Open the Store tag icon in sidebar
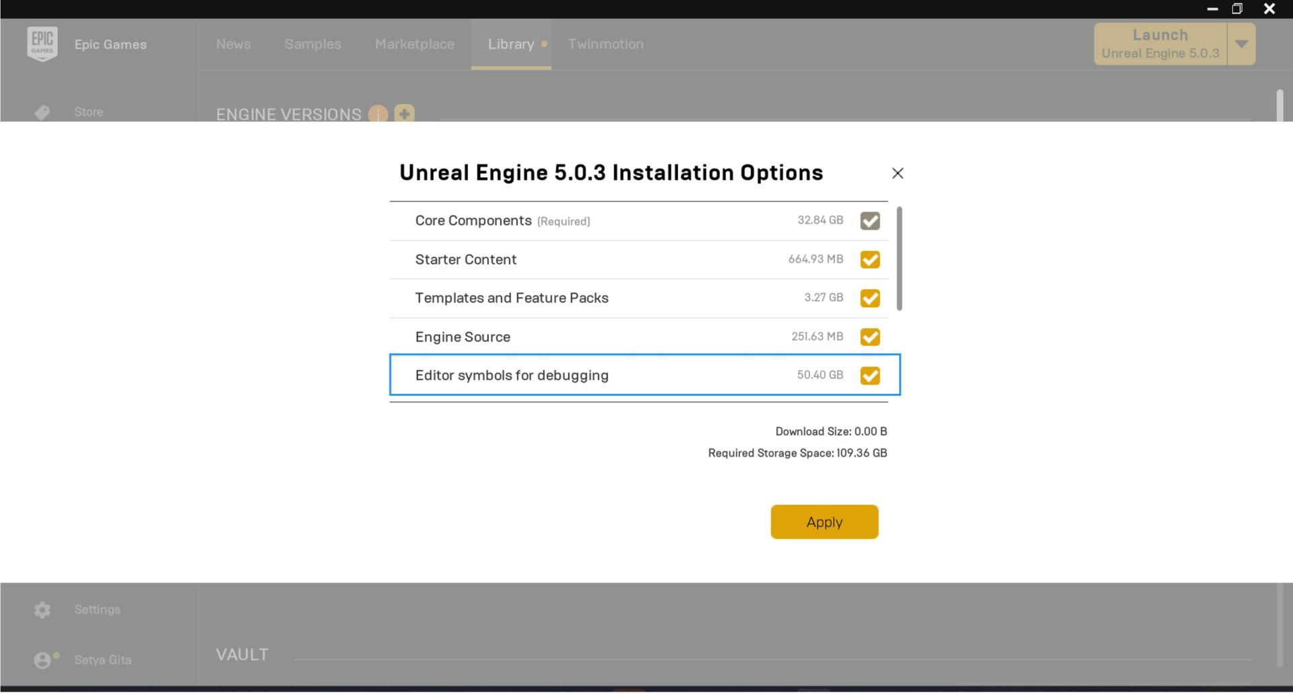 (x=42, y=112)
